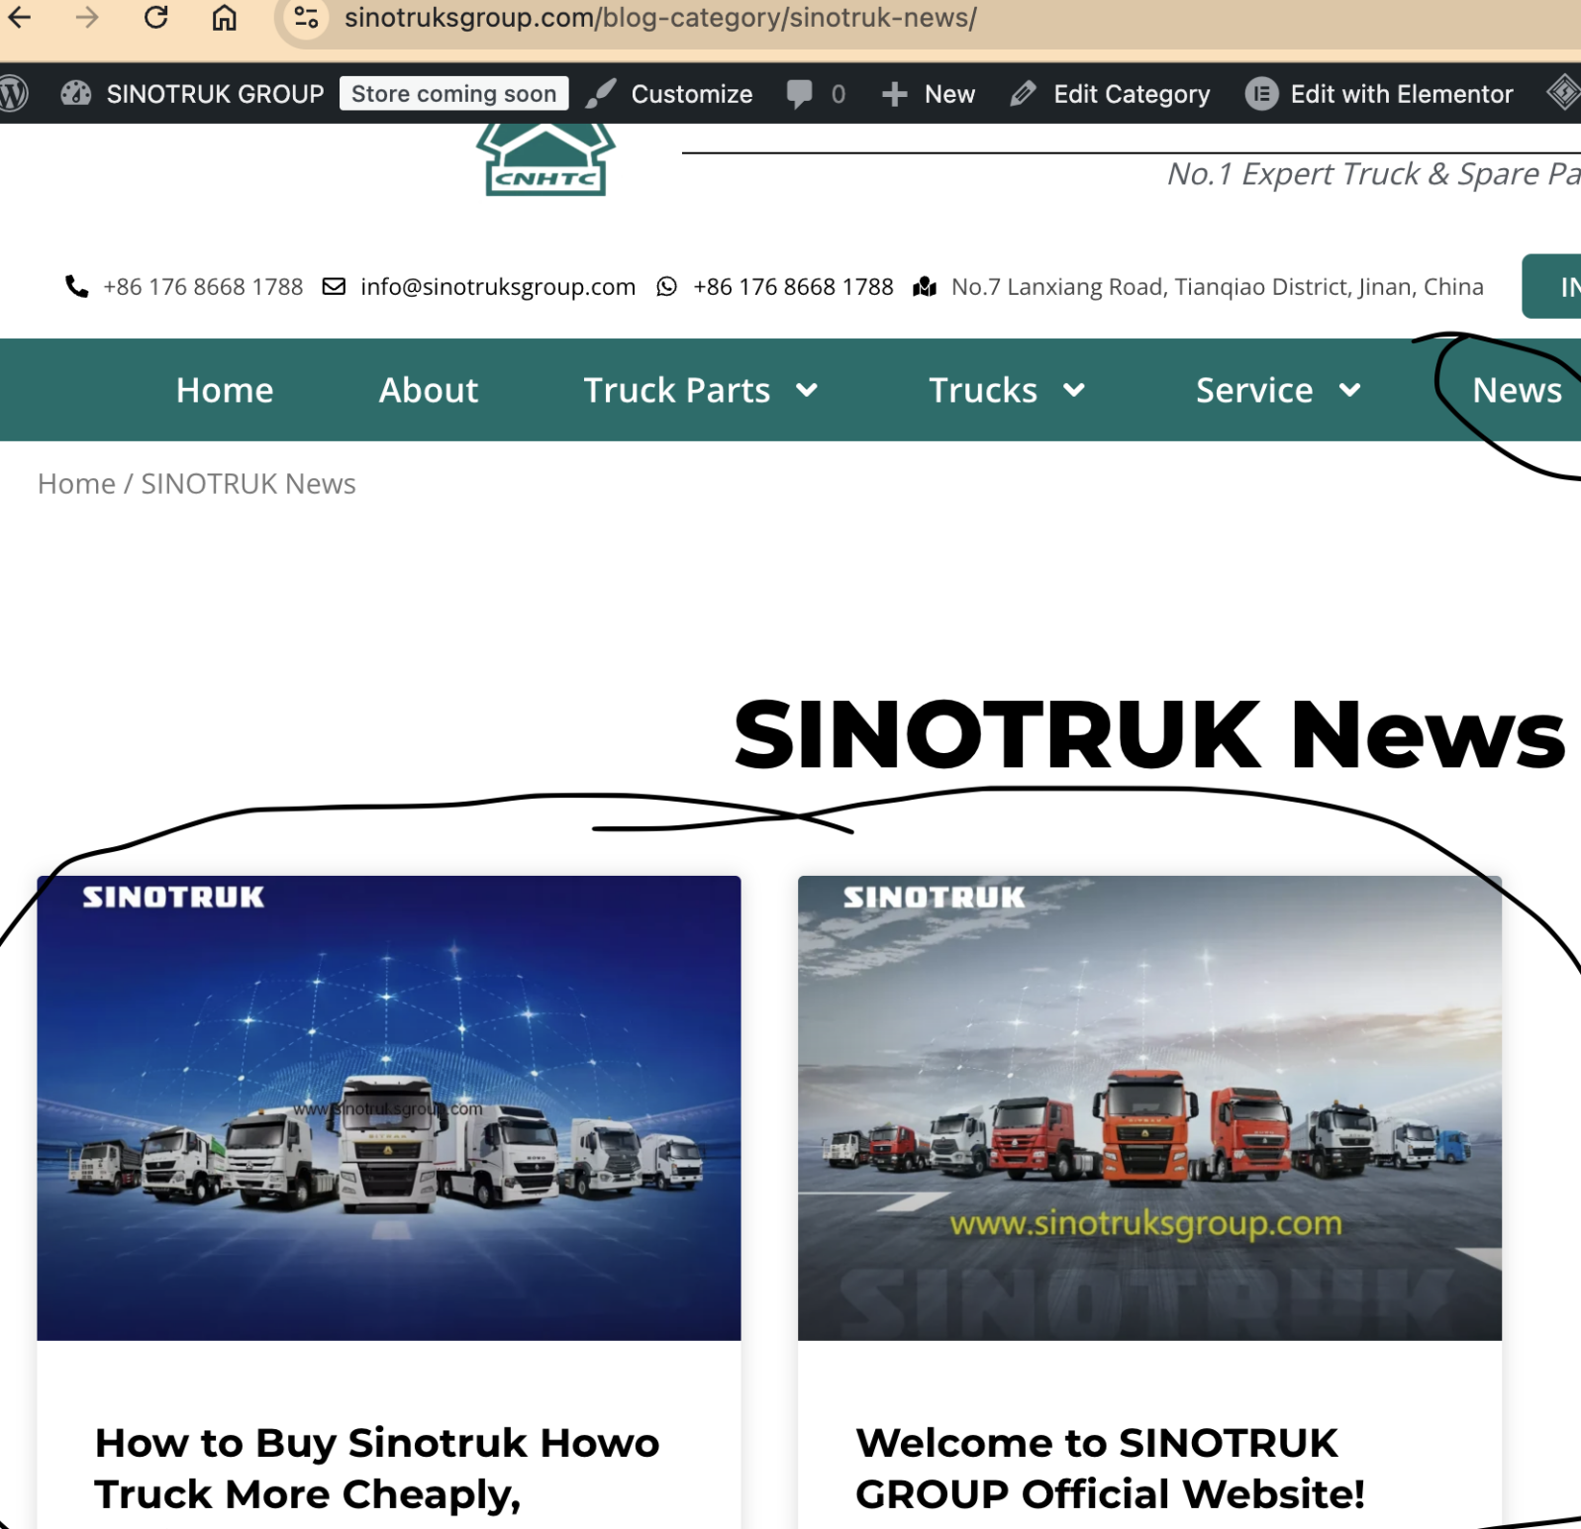Click the SINOTRUK News page heading
Image resolution: width=1581 pixels, height=1529 pixels.
tap(1149, 734)
